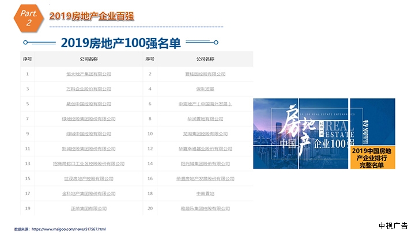Open the maigoo.com source URL

[69, 229]
